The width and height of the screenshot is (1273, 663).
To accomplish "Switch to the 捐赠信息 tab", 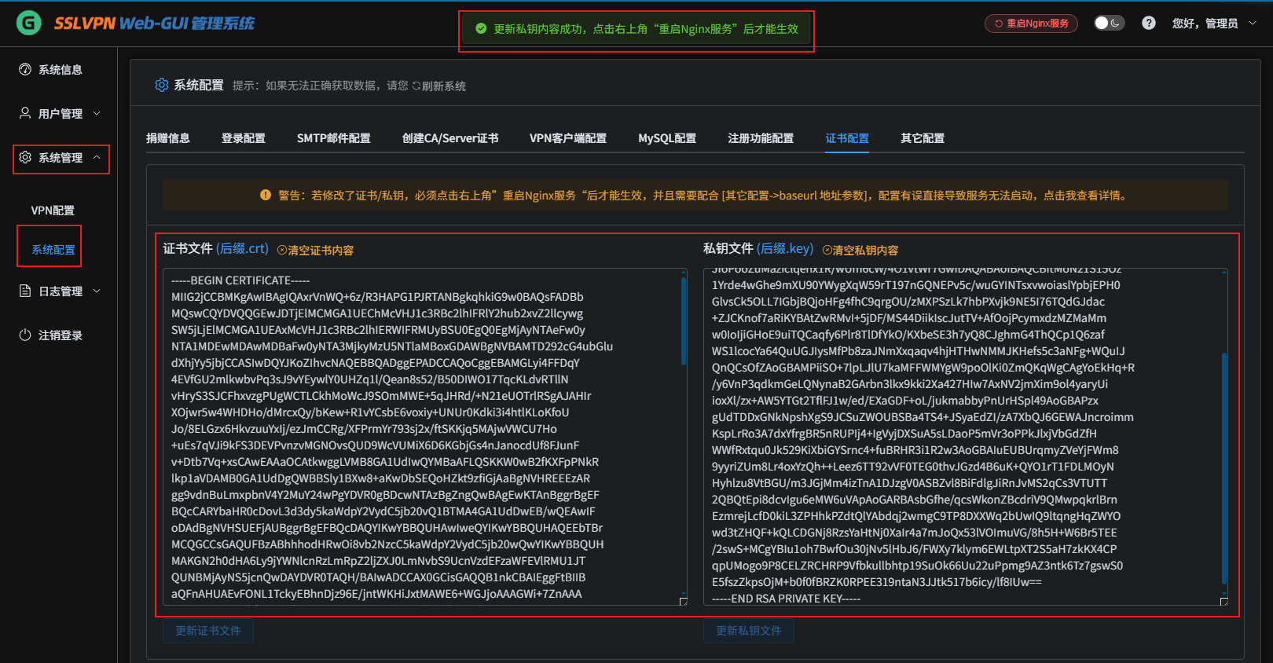I will 168,138.
